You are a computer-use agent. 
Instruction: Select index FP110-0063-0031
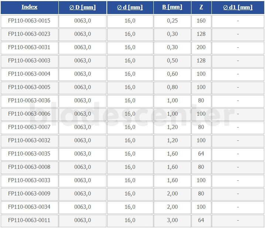pyautogui.click(x=29, y=47)
